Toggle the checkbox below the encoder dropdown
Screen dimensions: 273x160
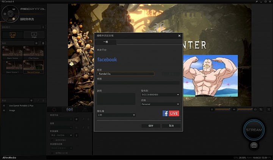pyautogui.click(x=52, y=140)
